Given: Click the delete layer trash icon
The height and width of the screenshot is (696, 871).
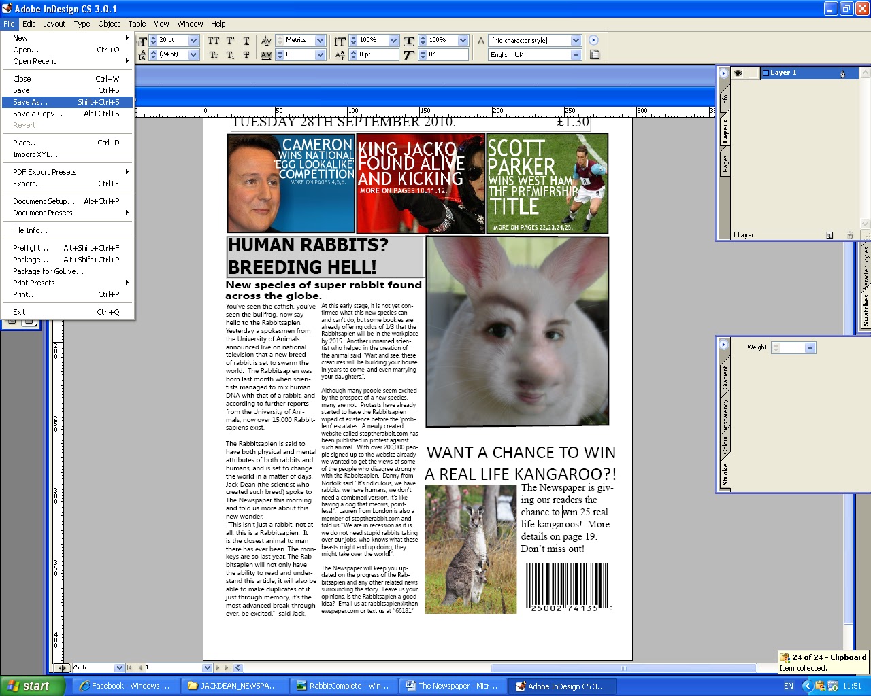Looking at the screenshot, I should [x=849, y=234].
